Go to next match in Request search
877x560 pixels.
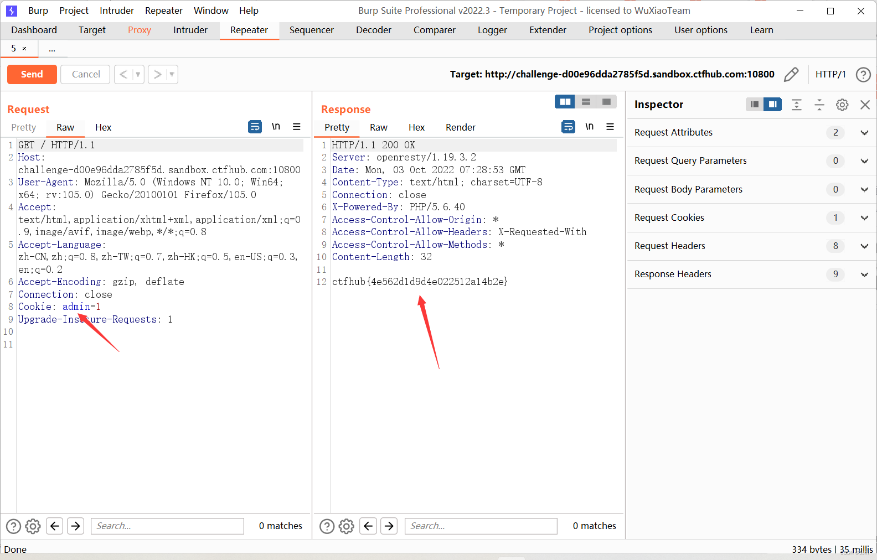[76, 526]
